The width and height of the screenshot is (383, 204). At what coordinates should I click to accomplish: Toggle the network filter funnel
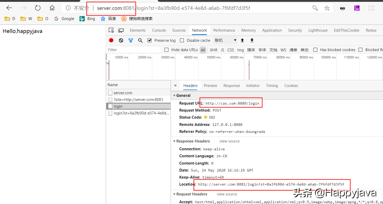[131, 40]
